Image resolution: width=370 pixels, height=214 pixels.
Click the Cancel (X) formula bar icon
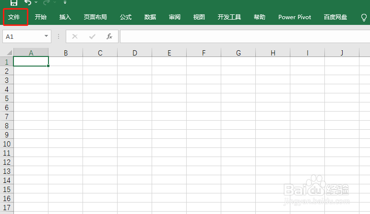click(75, 36)
